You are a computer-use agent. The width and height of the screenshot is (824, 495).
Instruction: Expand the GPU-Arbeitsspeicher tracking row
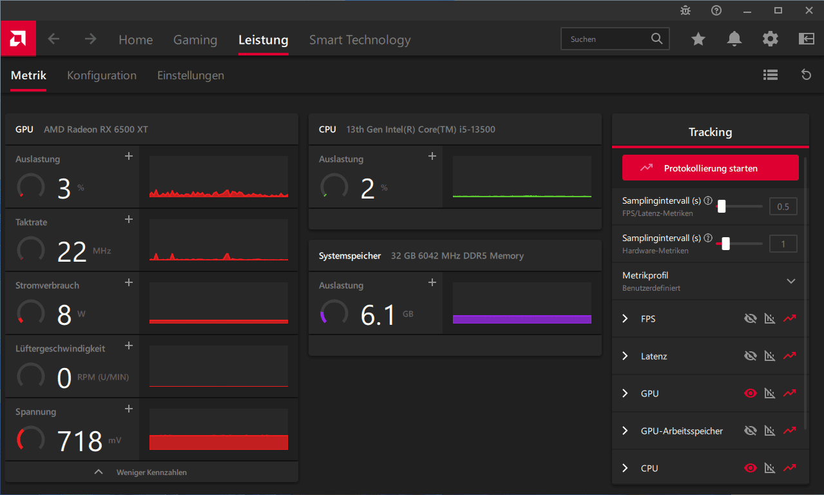(x=625, y=431)
